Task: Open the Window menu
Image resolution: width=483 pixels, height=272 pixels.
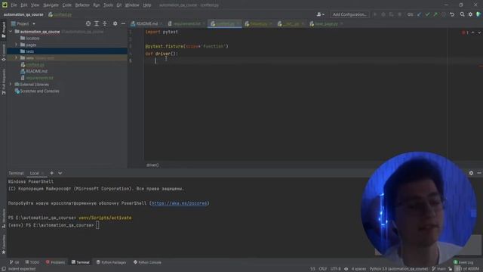Action: click(x=132, y=5)
